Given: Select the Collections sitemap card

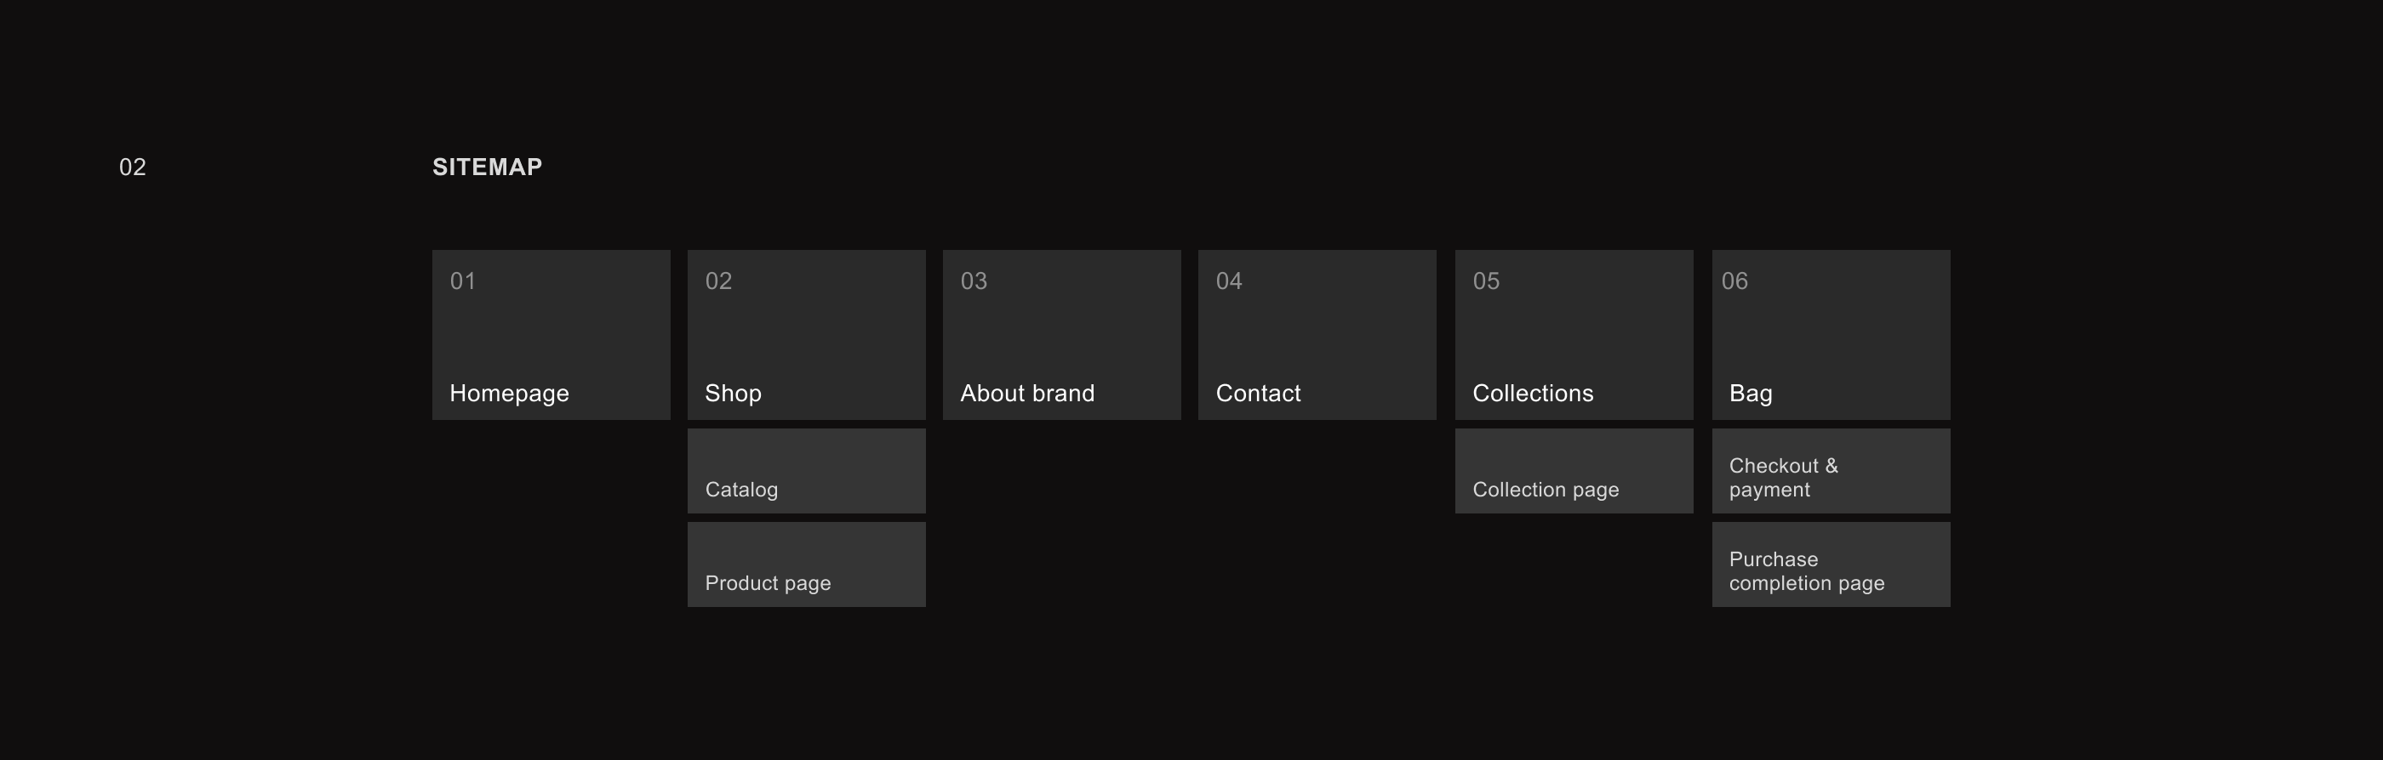Looking at the screenshot, I should click(1574, 335).
